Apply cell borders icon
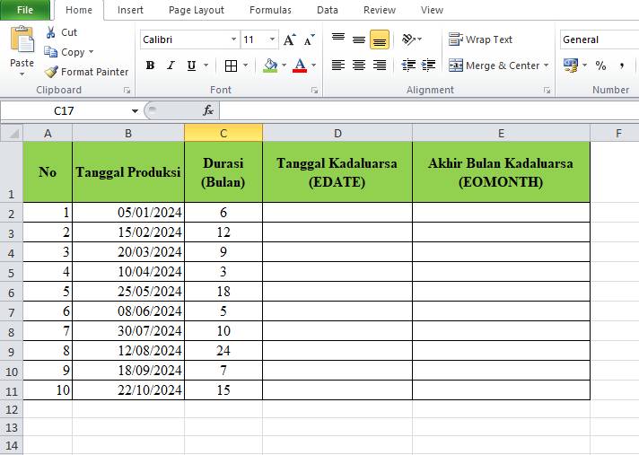 231,66
